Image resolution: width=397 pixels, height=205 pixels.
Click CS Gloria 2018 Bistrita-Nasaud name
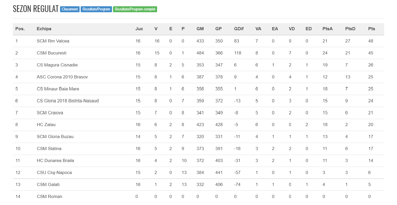[x=68, y=101]
